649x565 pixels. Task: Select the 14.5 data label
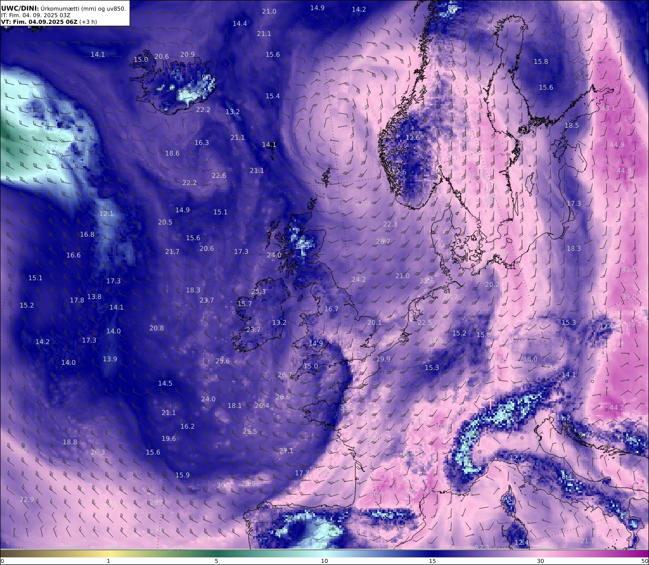tap(165, 384)
